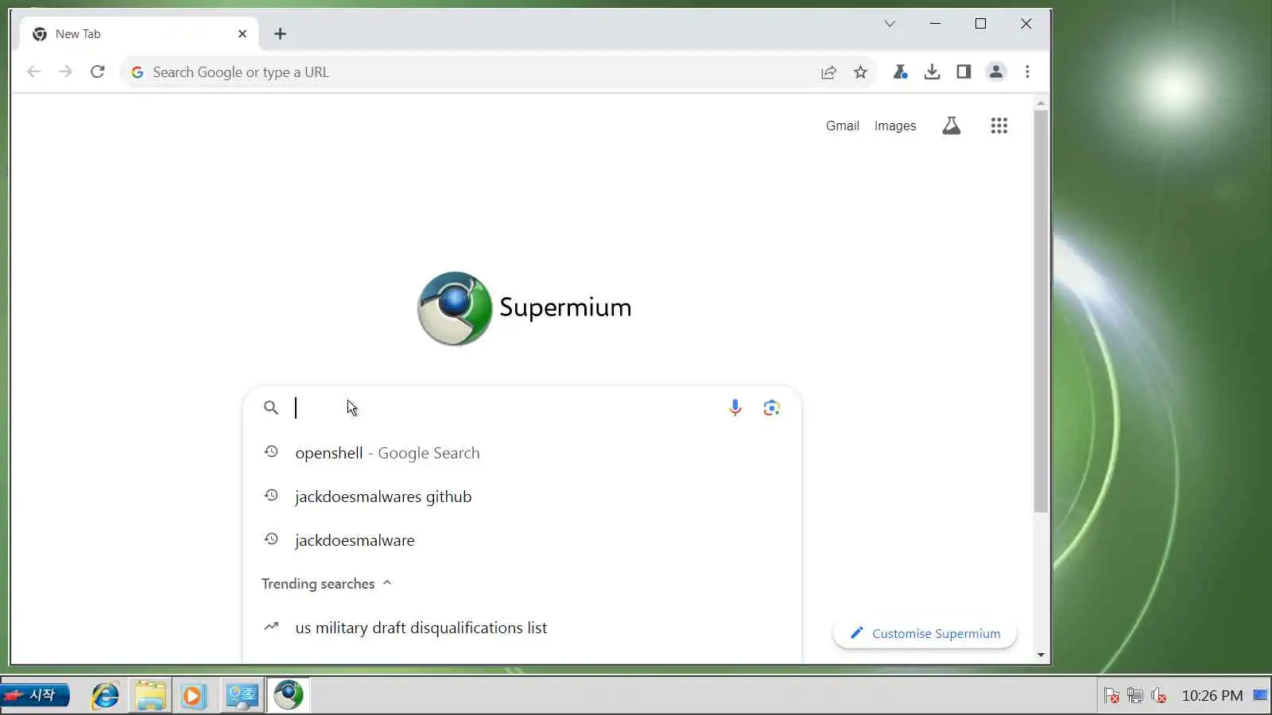Bookmark this tab with the star icon
Viewport: 1272px width, 715px height.
pos(860,72)
